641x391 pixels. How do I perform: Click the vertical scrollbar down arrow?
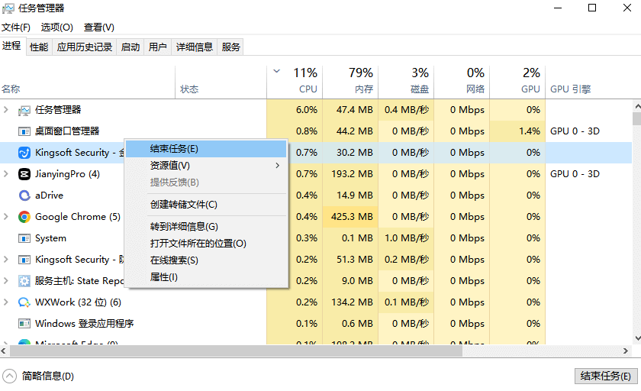coord(637,338)
